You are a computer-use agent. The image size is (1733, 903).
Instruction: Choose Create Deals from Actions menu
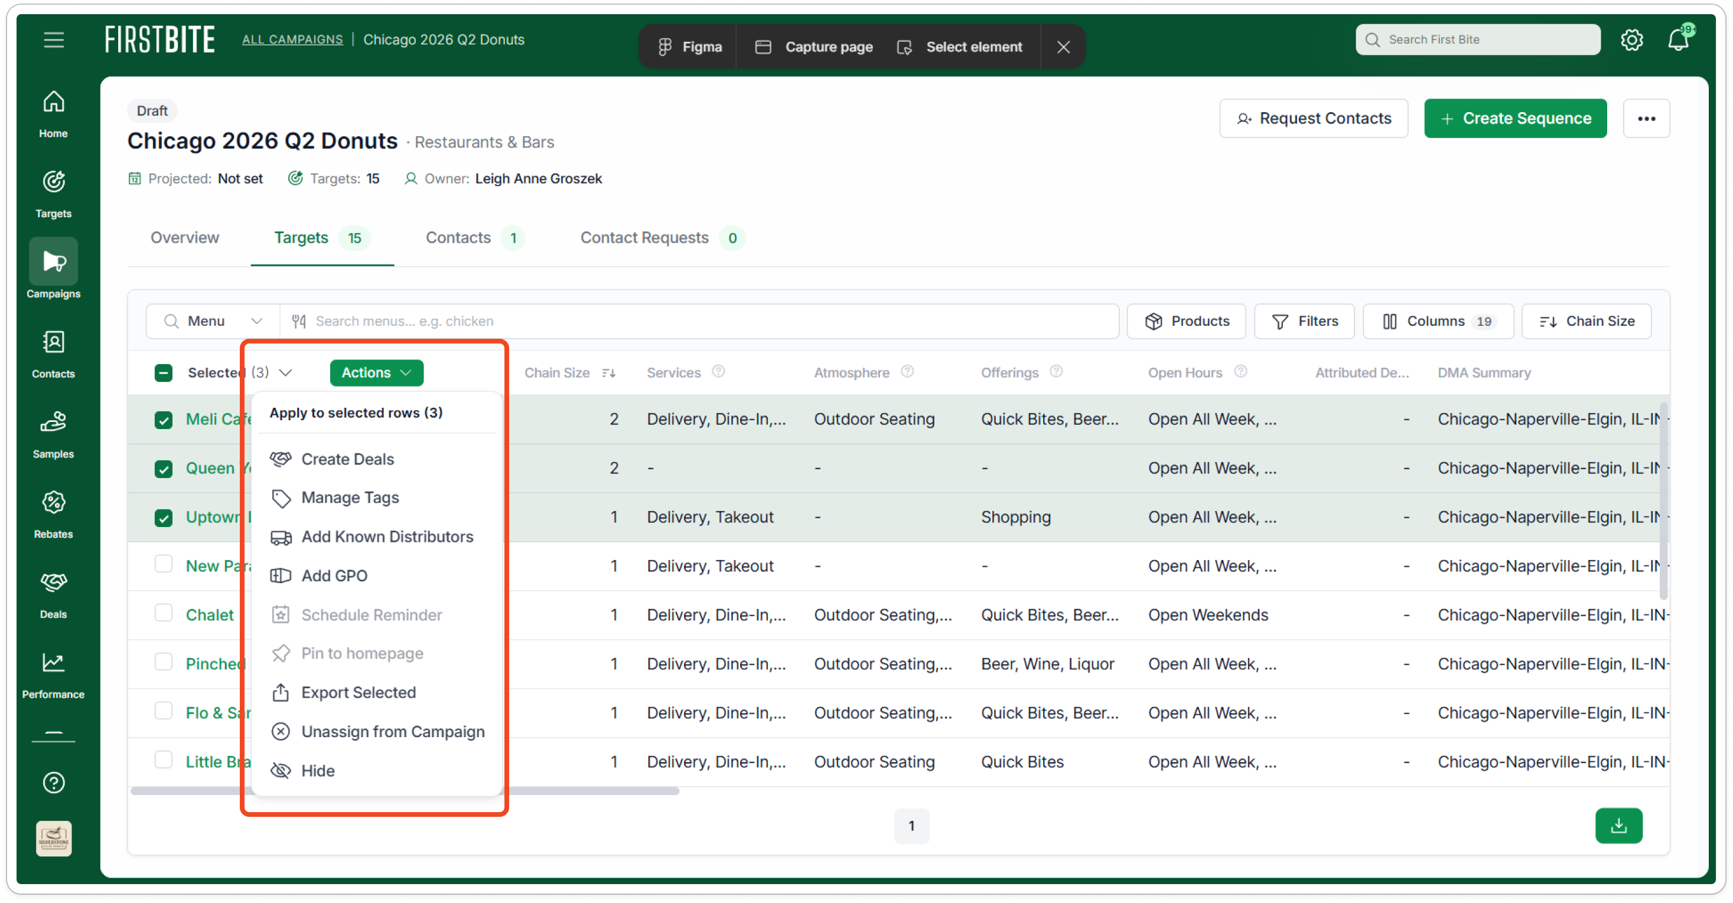pos(376,459)
